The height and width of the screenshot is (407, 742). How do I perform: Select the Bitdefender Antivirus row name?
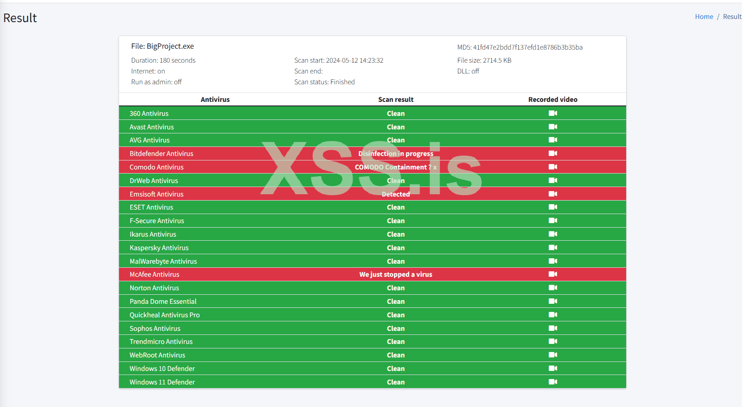[161, 154]
